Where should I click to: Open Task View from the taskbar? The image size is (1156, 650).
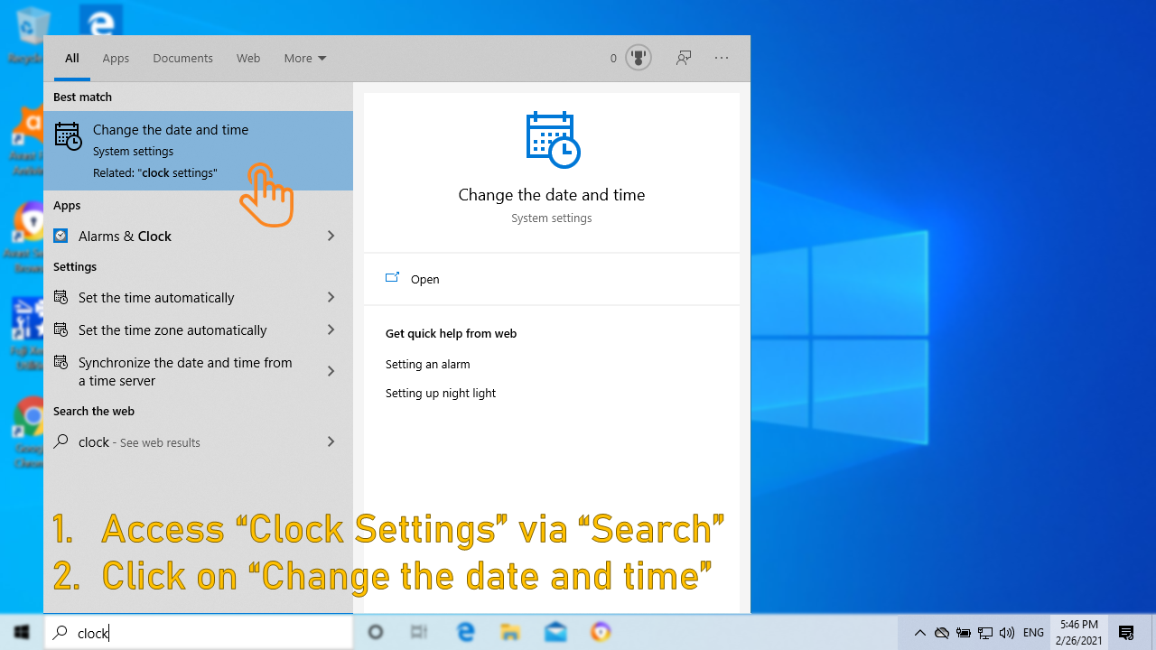[418, 632]
